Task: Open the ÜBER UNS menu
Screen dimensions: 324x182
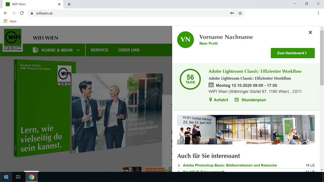Action: coord(129,50)
